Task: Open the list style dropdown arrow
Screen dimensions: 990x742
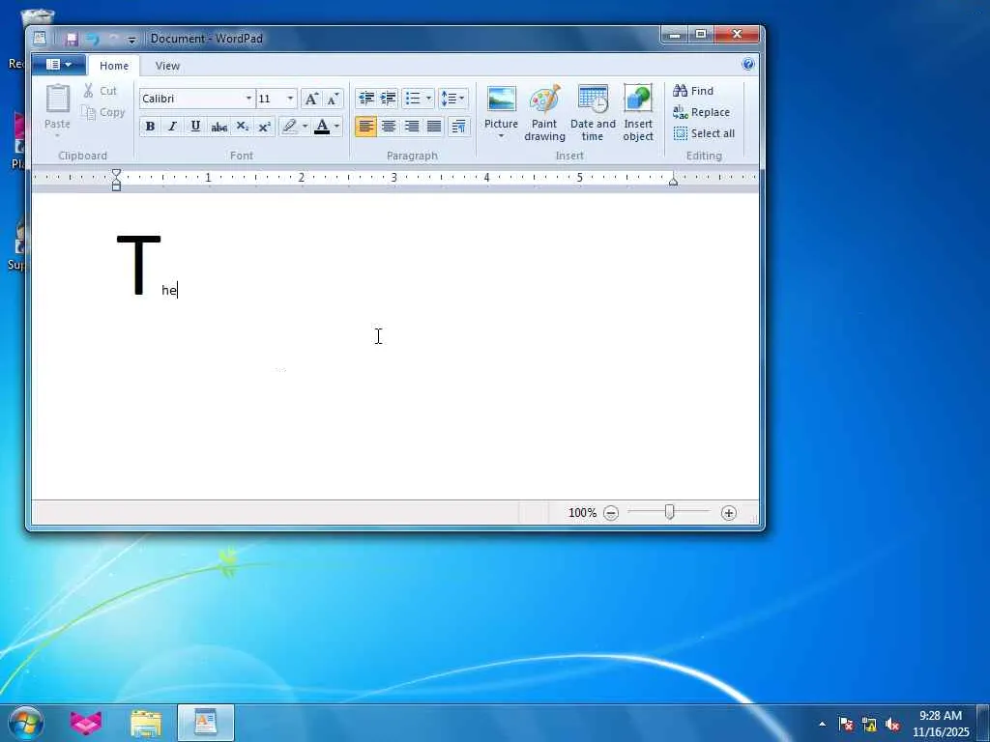Action: 428,99
